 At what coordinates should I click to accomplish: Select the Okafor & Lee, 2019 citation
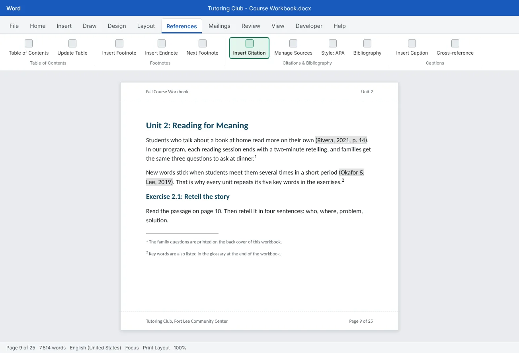point(351,173)
